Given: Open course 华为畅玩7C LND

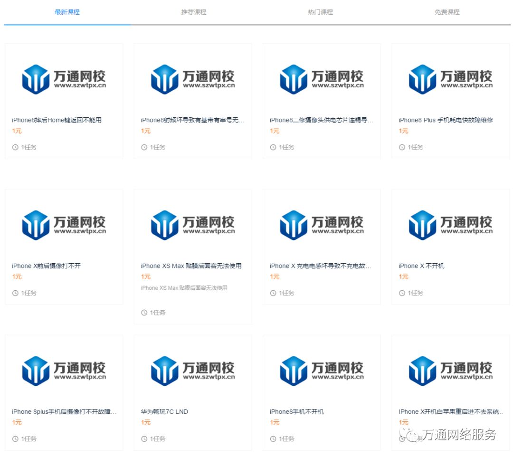Looking at the screenshot, I should pos(164,411).
